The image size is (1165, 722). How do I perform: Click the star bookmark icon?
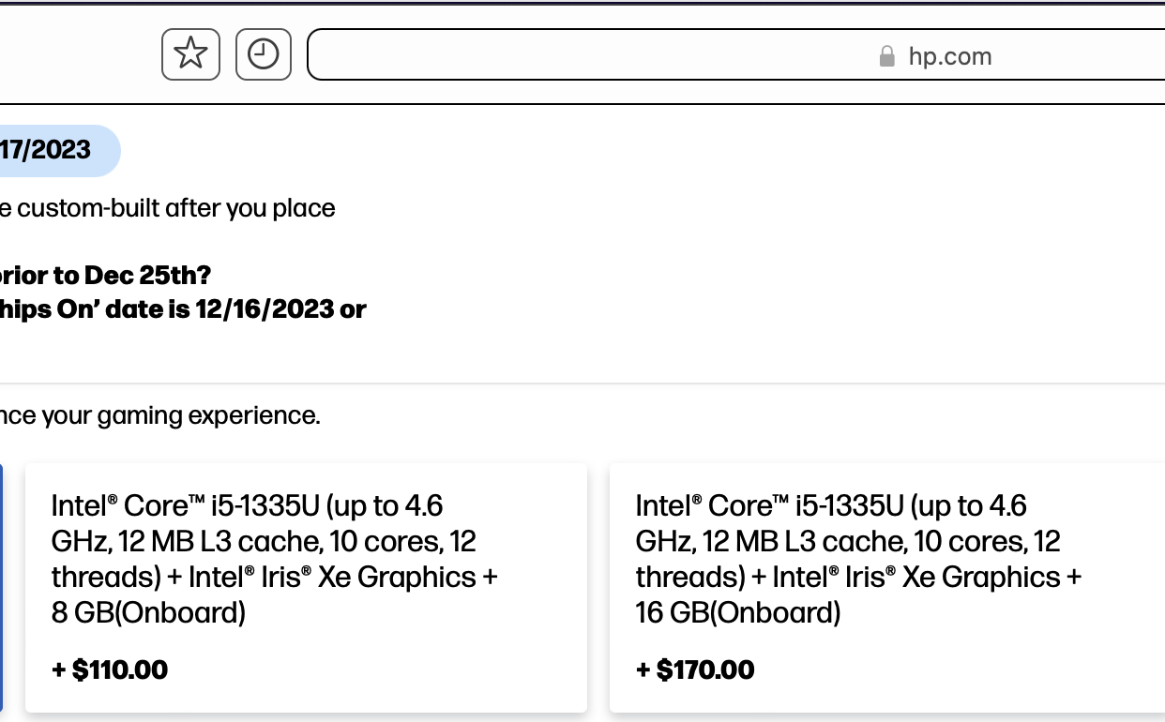(190, 54)
